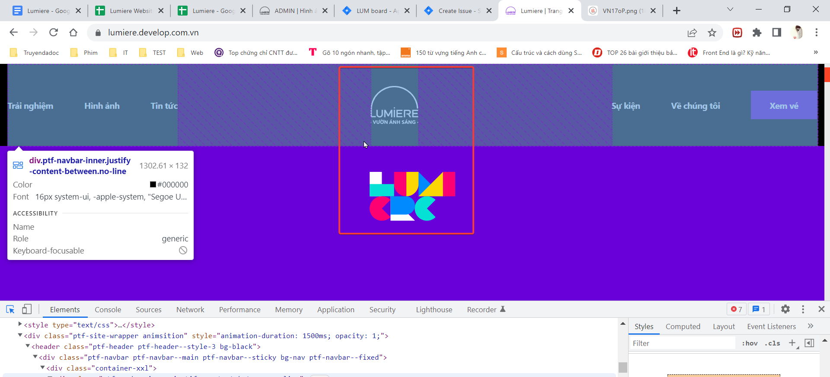
Task: Reload the current page
Action: pyautogui.click(x=54, y=32)
